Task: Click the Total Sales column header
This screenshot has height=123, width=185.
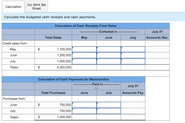Action: 53,38
